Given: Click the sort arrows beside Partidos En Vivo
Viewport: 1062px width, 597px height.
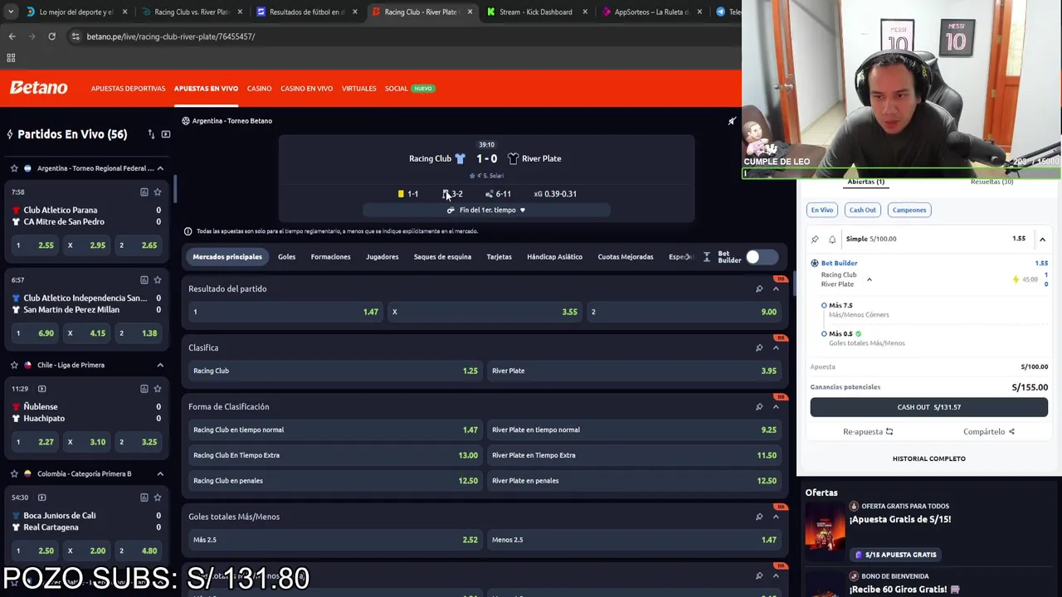Looking at the screenshot, I should click(151, 134).
